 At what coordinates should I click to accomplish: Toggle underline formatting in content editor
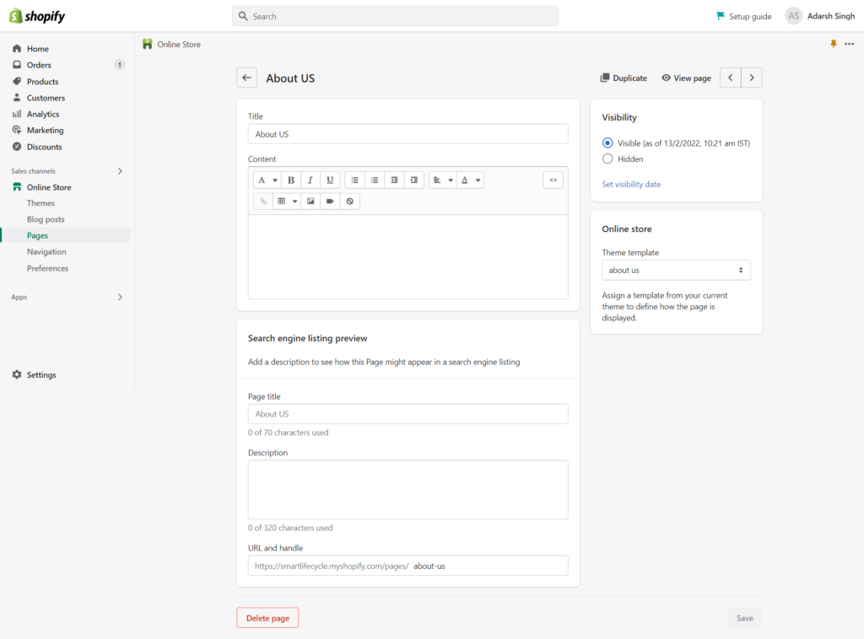[330, 180]
